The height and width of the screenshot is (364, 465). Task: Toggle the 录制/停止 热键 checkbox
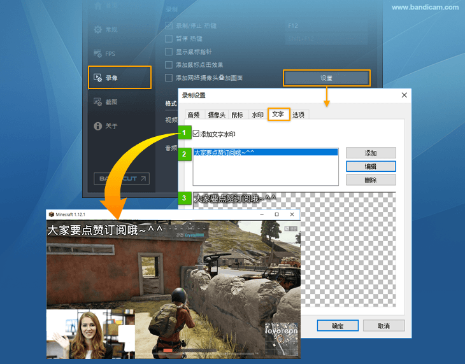(x=169, y=25)
